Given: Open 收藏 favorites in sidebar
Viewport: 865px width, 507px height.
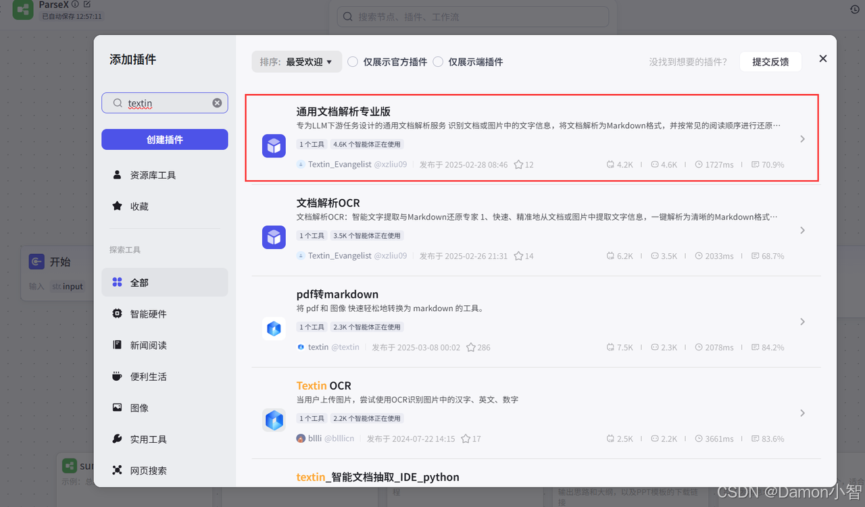Looking at the screenshot, I should pyautogui.click(x=165, y=206).
